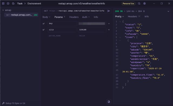Viewport: 173px width, 106px height.
Task: Click the document icon at bottom of request pane
Action: coord(109,102)
